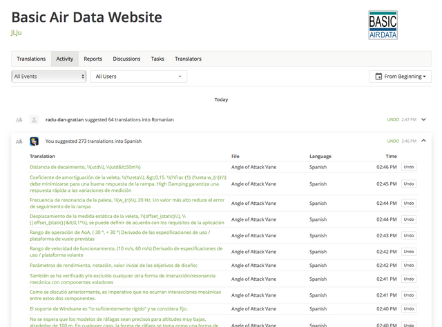
Task: Open the El soporte de Windvane link
Action: [x=108, y=308]
